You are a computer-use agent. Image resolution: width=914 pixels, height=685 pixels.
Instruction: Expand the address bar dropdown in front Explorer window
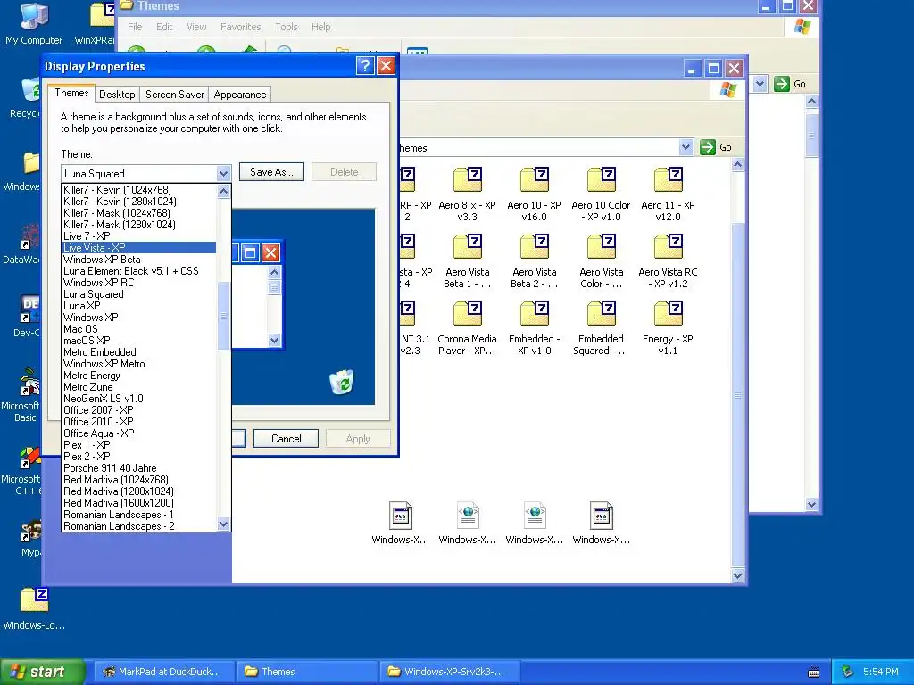[686, 147]
